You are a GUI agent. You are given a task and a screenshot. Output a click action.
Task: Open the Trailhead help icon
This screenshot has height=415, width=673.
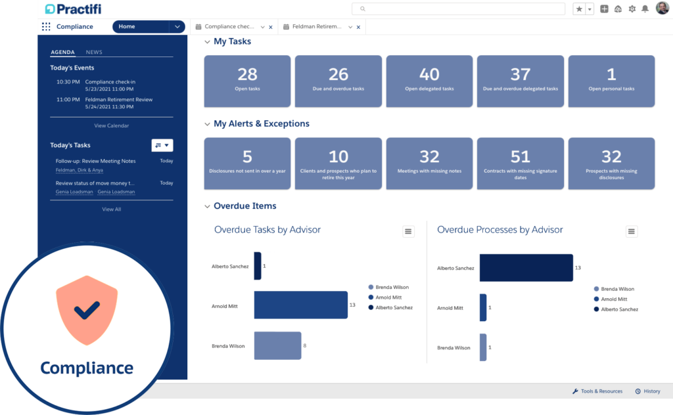tap(618, 9)
